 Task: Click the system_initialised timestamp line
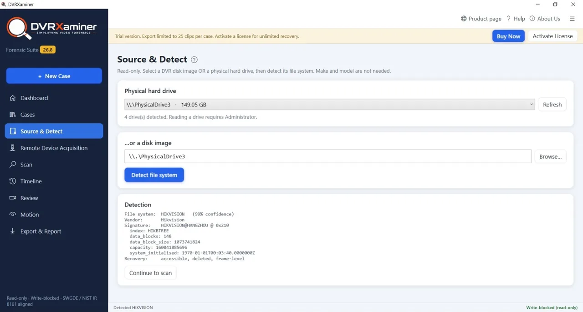pos(192,253)
